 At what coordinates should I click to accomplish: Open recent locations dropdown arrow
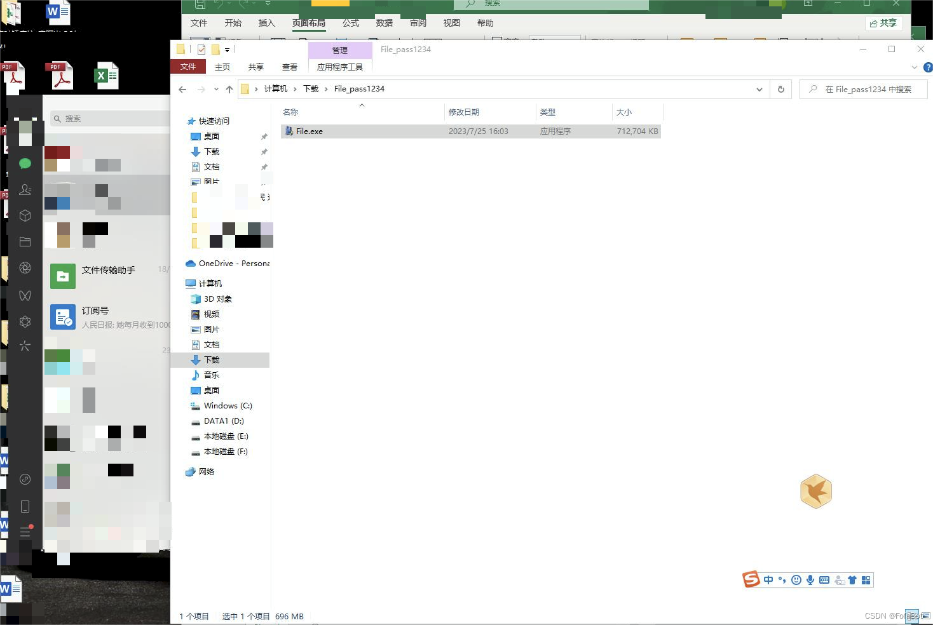[x=216, y=90]
